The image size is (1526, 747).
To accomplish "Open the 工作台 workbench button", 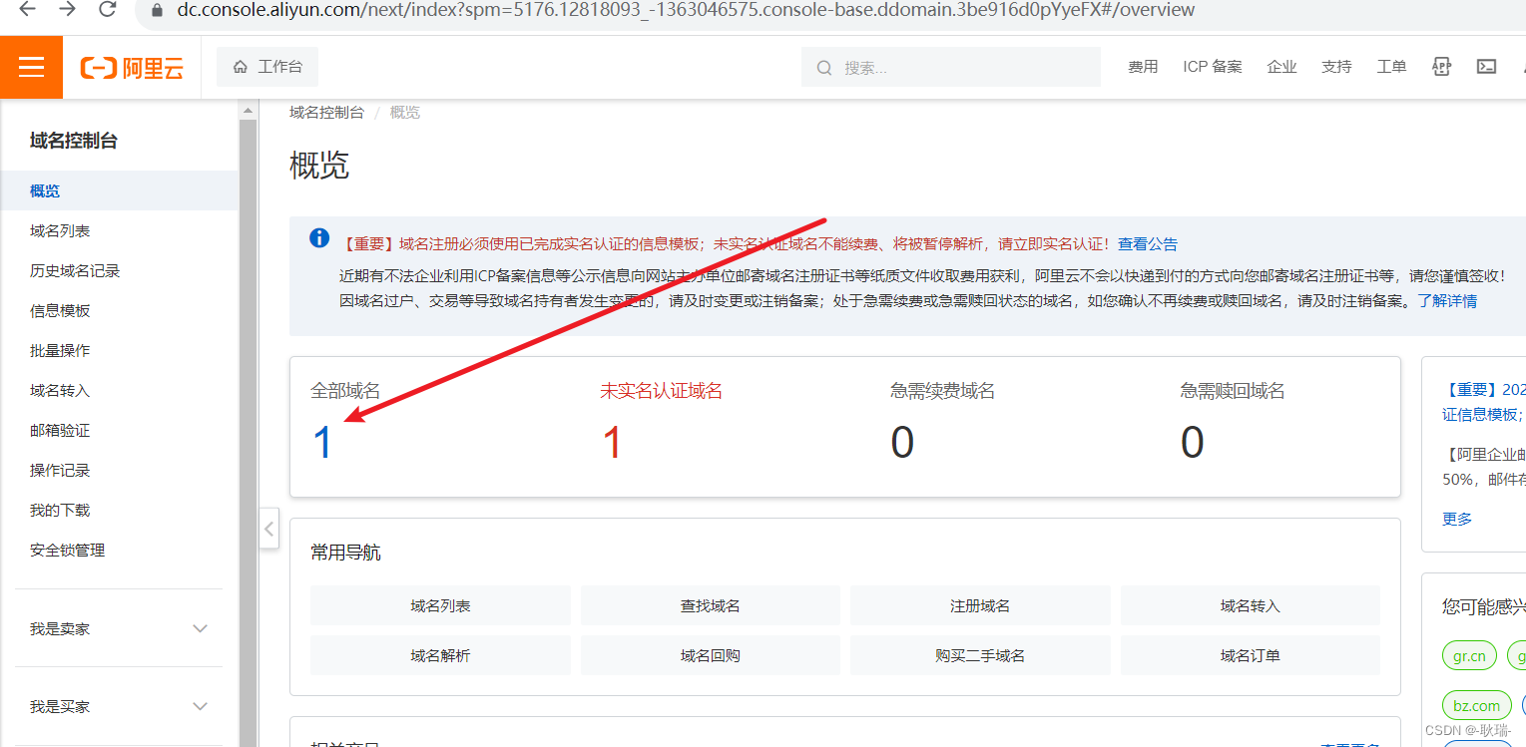I will pyautogui.click(x=267, y=67).
